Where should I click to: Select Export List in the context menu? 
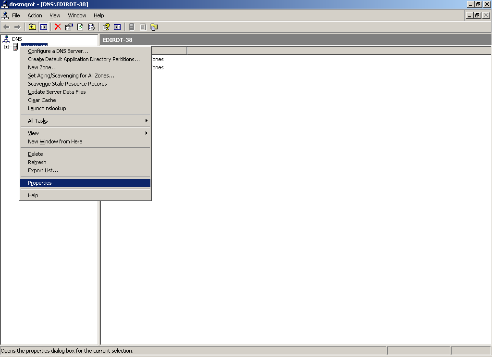(85, 170)
